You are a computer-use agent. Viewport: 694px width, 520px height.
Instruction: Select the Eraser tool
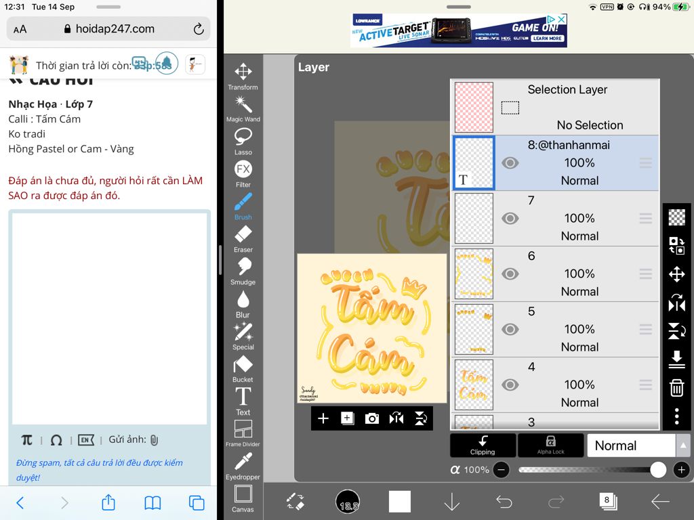[x=243, y=239]
